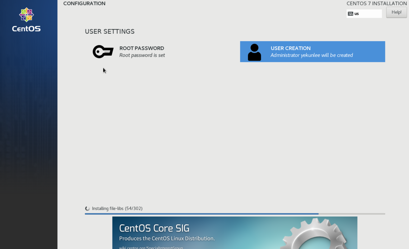Click the keyboard icon beside 'us'

click(350, 14)
